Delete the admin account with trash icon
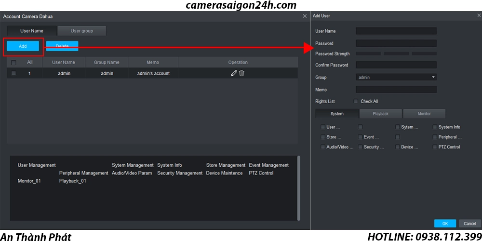 tap(241, 73)
